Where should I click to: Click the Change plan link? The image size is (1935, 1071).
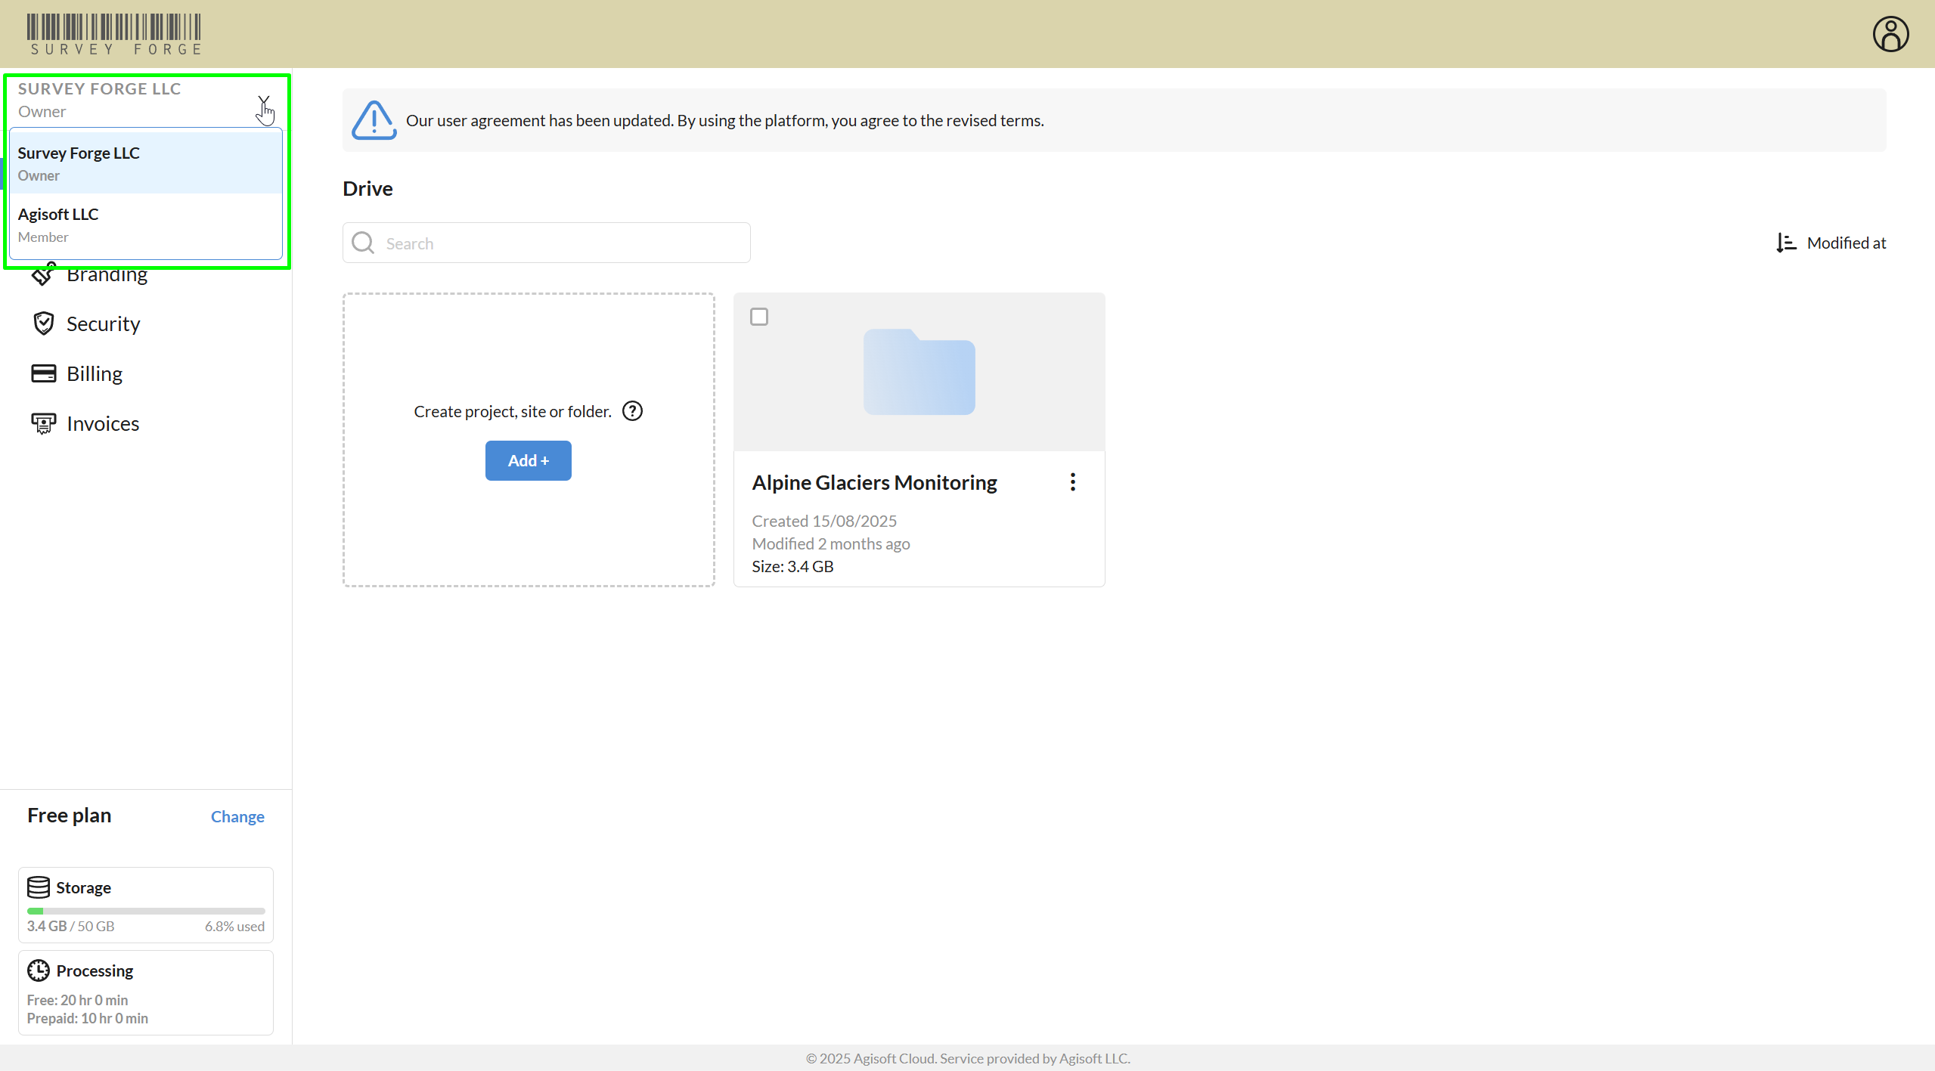(237, 816)
